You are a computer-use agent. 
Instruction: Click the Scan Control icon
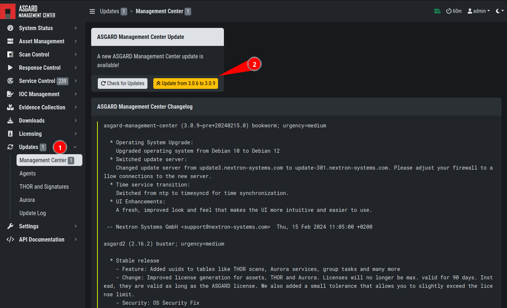tap(10, 54)
